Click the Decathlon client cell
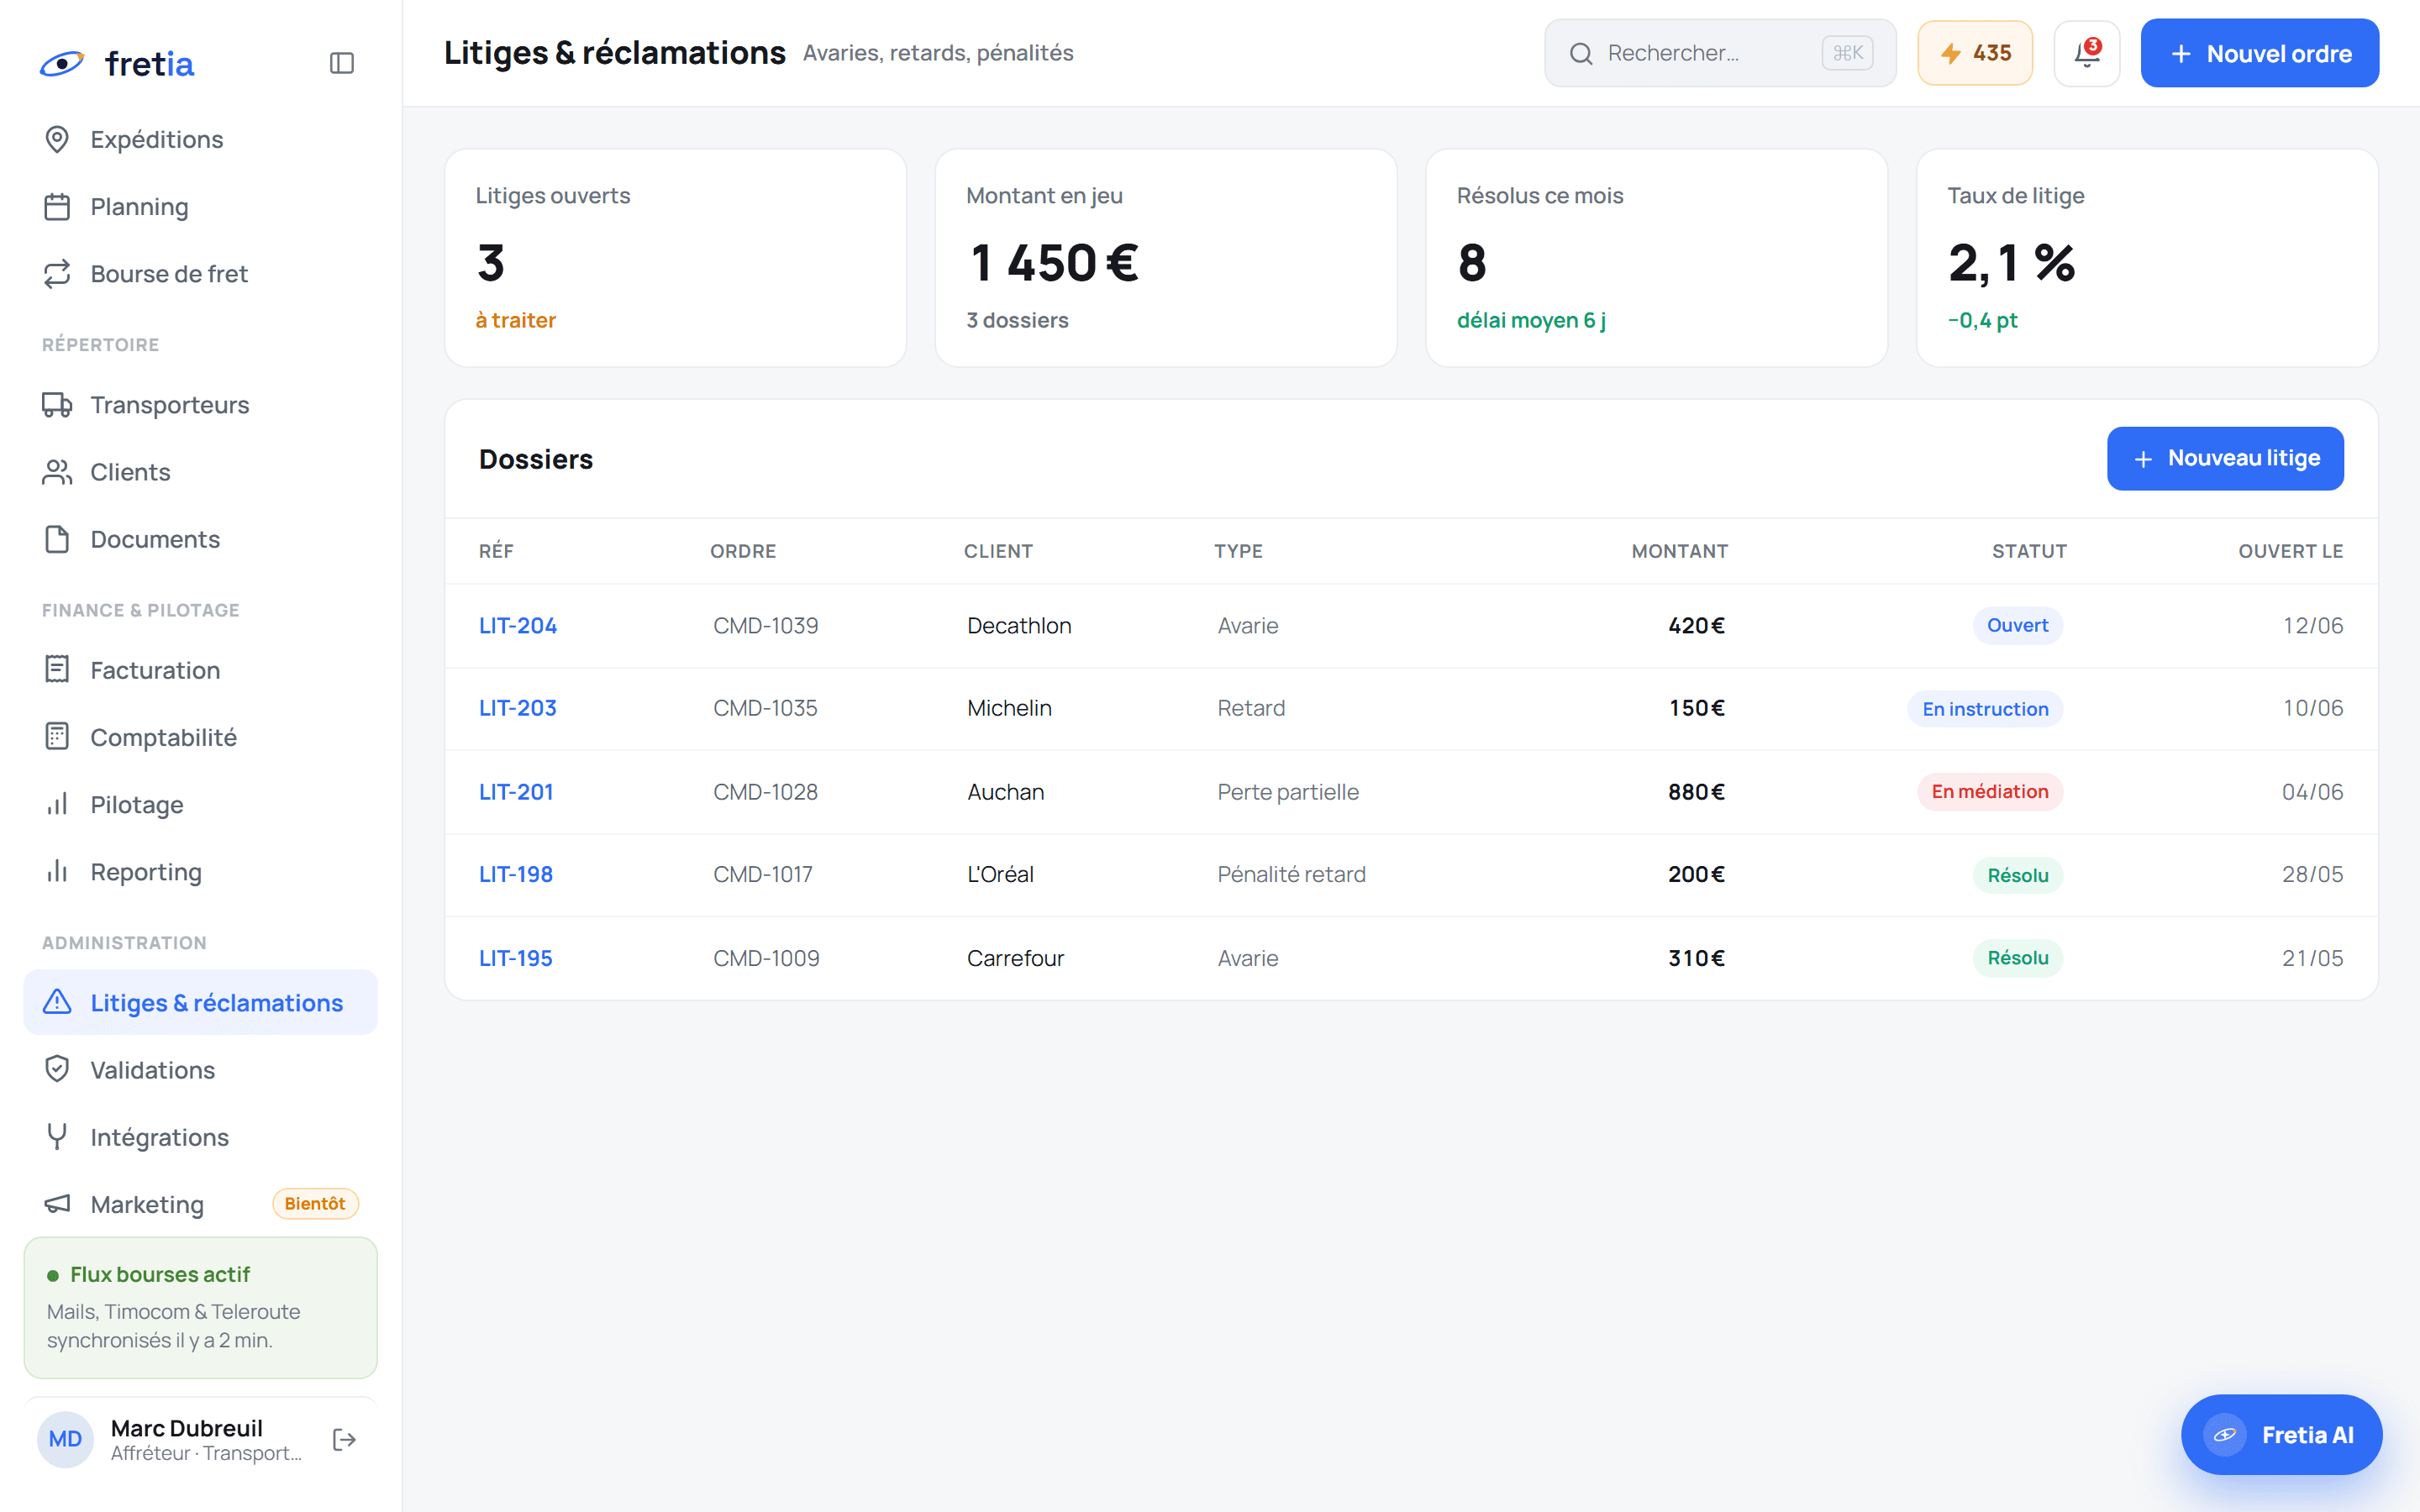Image resolution: width=2420 pixels, height=1512 pixels. tap(1019, 625)
